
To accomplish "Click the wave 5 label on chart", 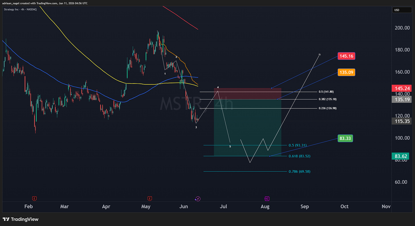I will (x=230, y=146).
